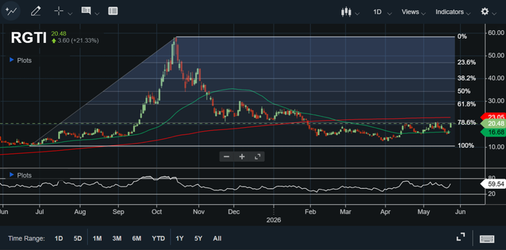506x250 pixels.
Task: Click the green 16.68 price label
Action: 493,133
